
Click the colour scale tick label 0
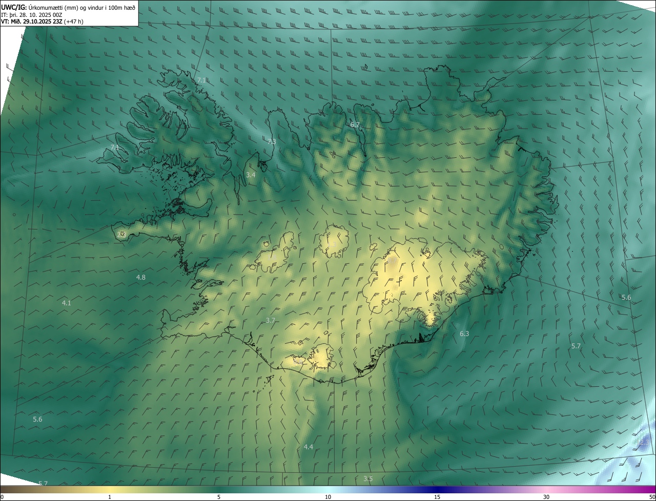(x=2, y=497)
